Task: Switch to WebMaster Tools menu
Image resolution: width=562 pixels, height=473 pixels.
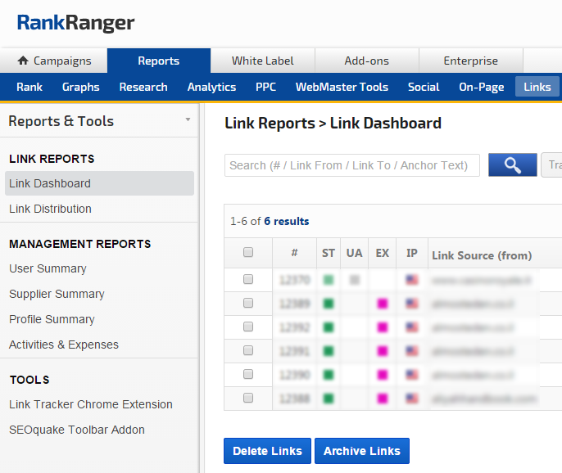Action: [342, 87]
